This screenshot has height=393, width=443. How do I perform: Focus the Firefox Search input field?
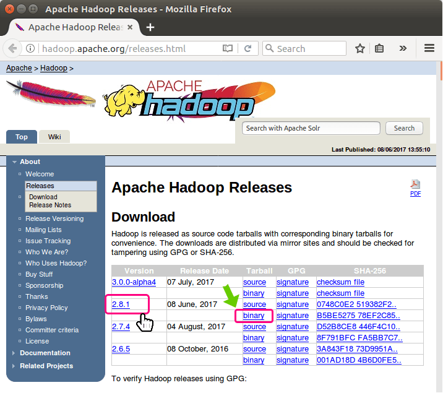pyautogui.click(x=304, y=49)
